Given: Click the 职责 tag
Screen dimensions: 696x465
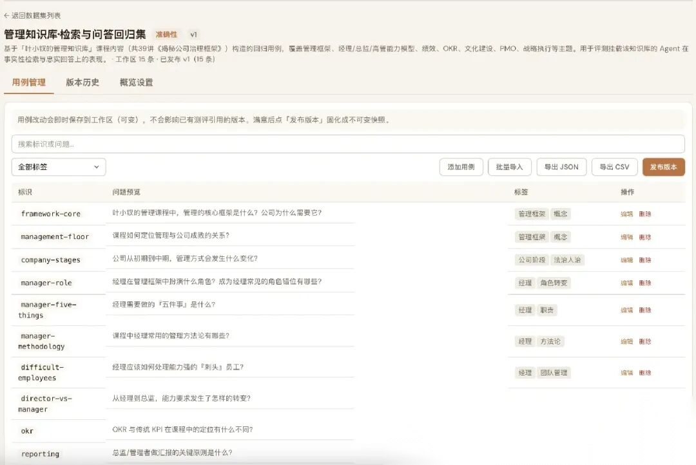Looking at the screenshot, I should (x=547, y=310).
